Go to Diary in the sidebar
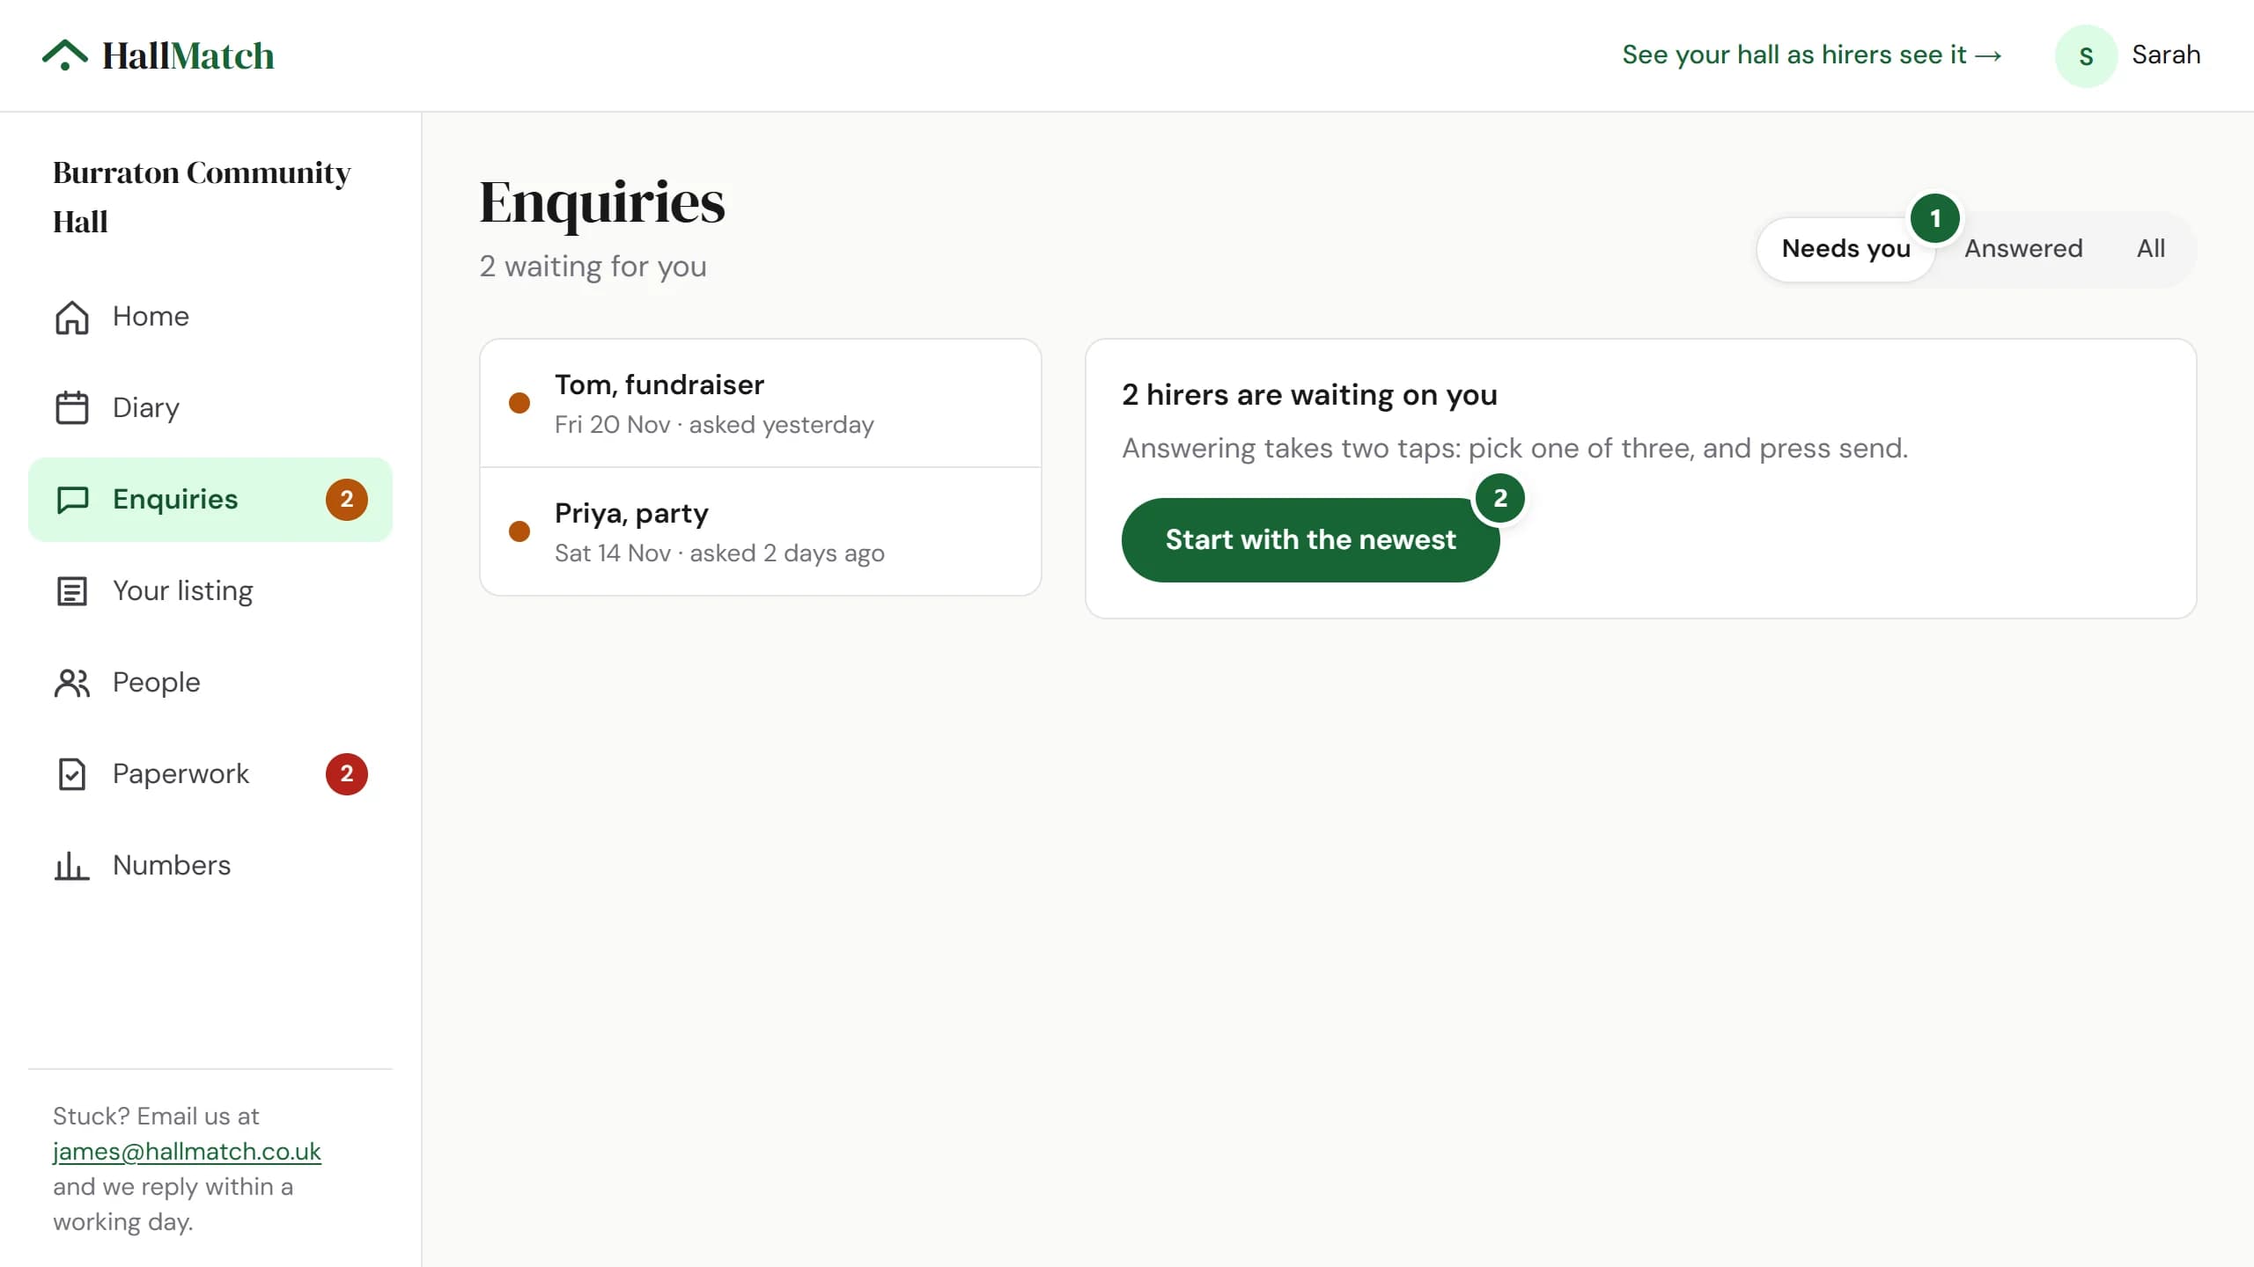This screenshot has width=2254, height=1267. coord(210,408)
